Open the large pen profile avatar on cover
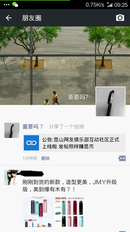 pos(110,101)
